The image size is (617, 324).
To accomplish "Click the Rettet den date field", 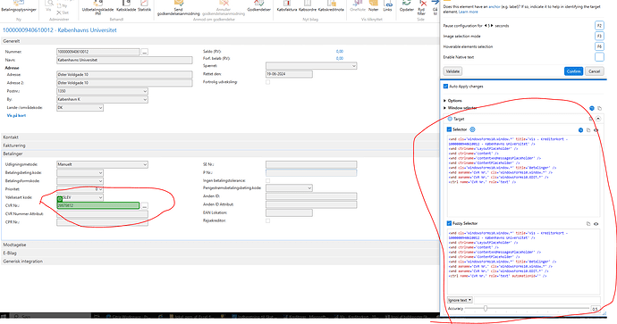I will point(289,74).
